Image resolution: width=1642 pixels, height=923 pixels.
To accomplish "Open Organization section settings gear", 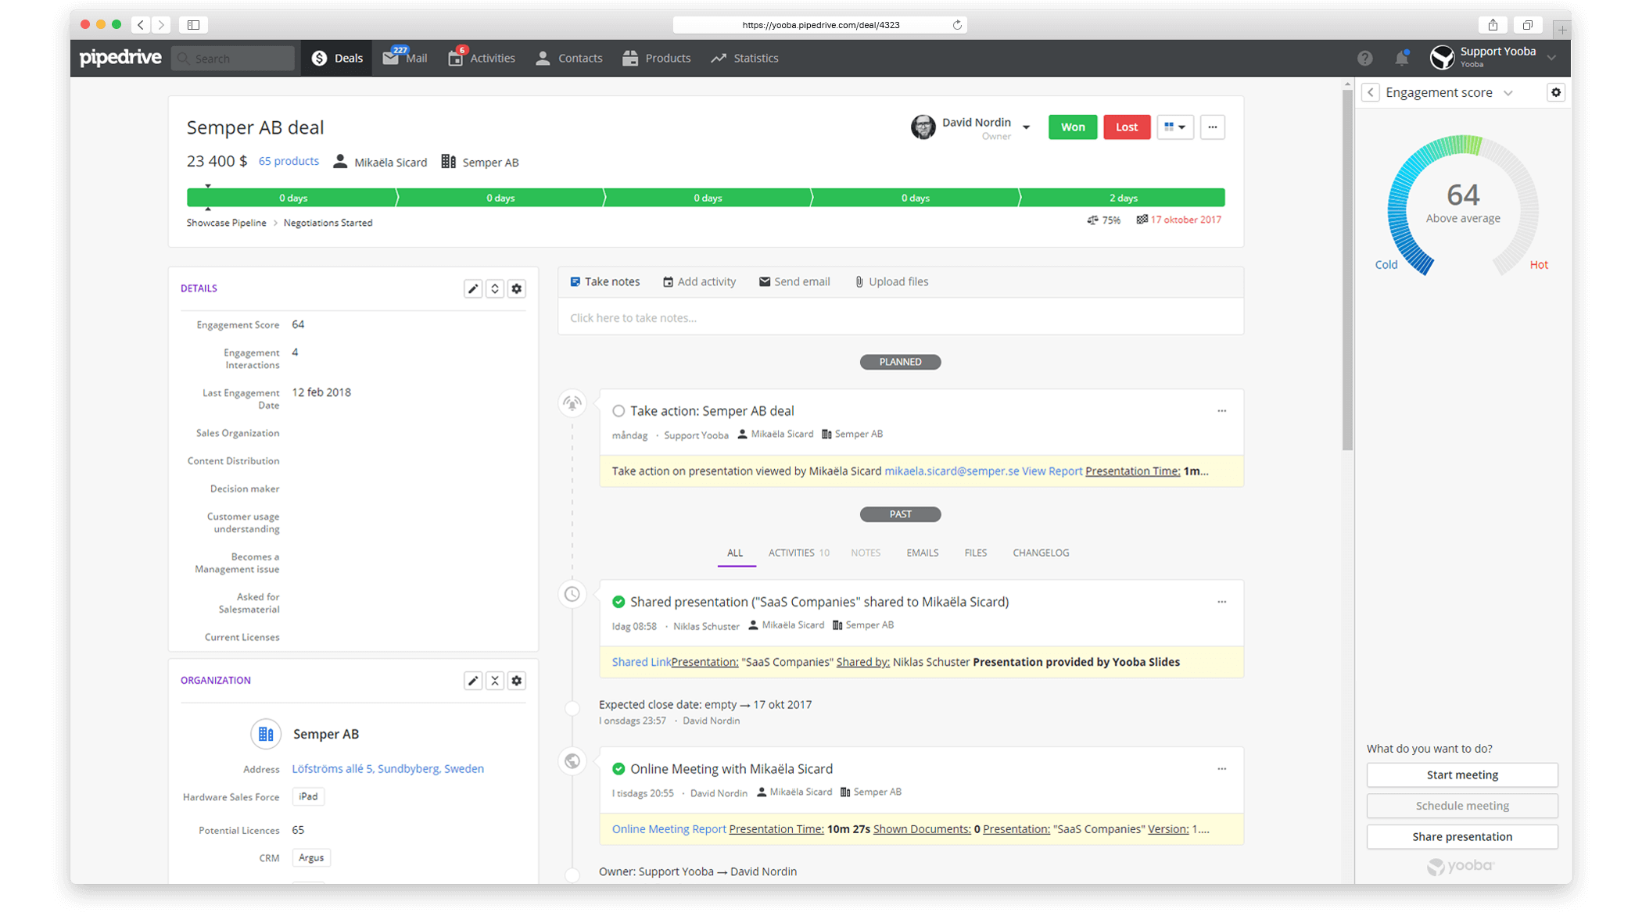I will pos(517,681).
